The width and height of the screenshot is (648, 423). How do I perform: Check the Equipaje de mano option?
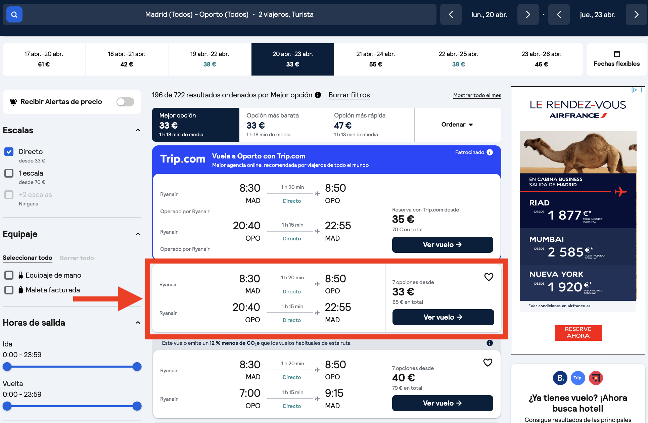pyautogui.click(x=9, y=275)
